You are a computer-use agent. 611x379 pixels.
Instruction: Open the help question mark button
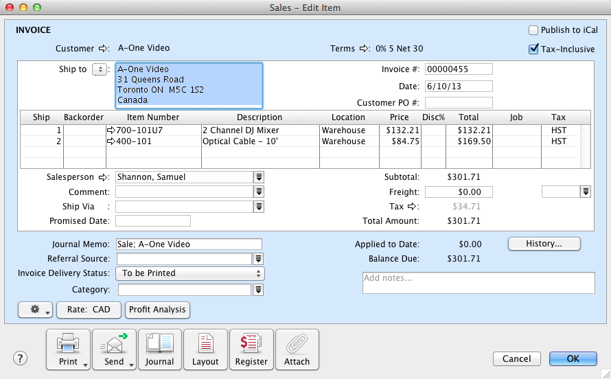tap(20, 358)
